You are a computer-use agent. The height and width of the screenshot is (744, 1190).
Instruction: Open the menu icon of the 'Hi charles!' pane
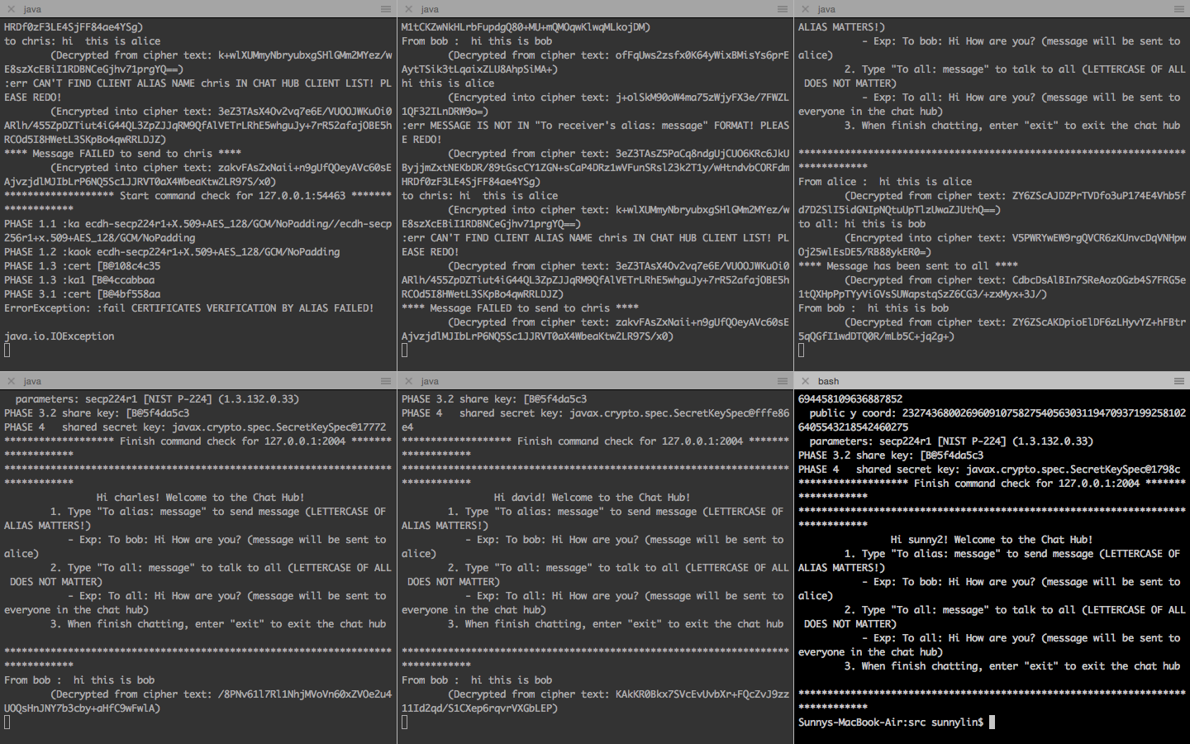click(x=386, y=381)
